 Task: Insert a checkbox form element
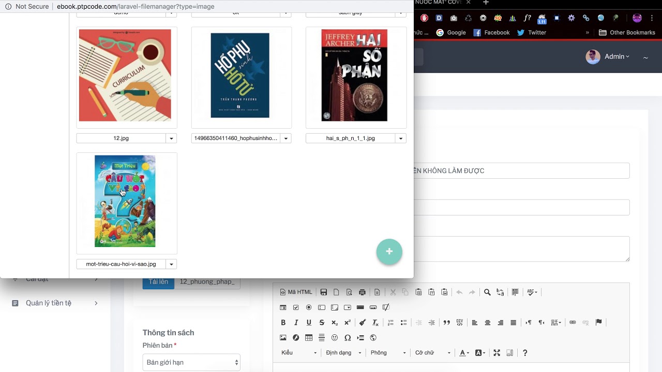click(x=296, y=307)
